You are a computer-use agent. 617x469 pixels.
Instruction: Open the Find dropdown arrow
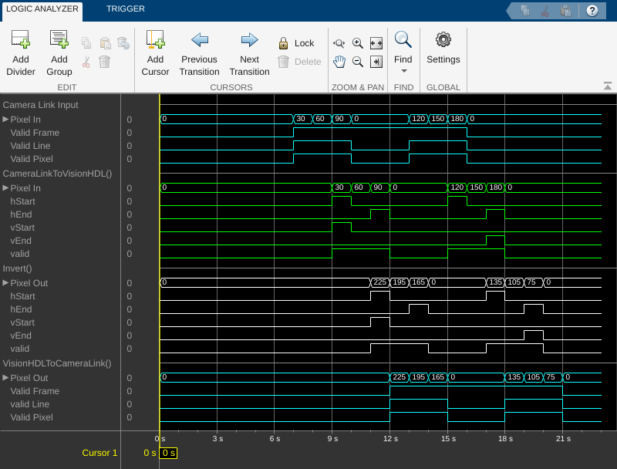[403, 71]
